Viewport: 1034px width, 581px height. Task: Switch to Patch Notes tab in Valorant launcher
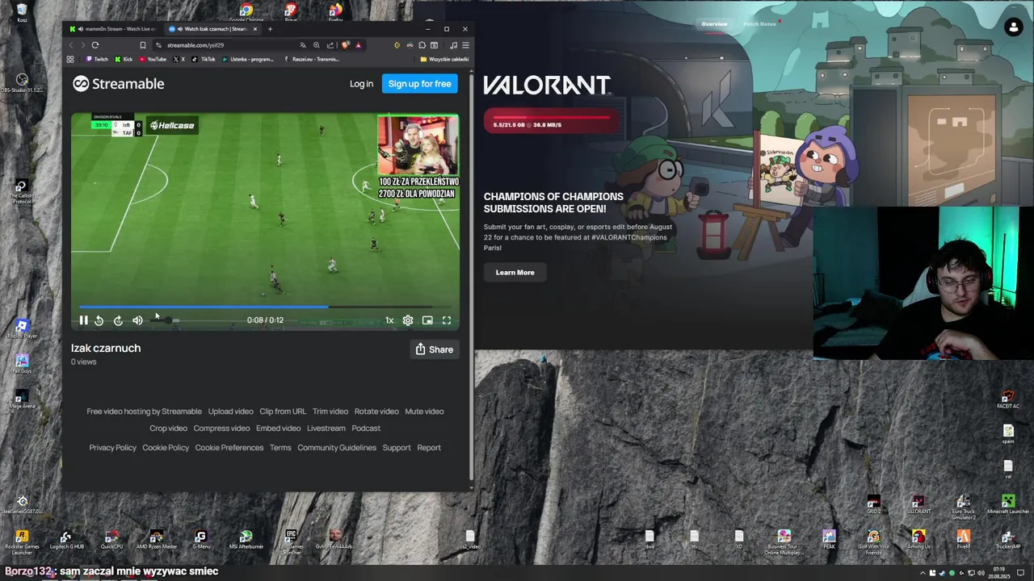pyautogui.click(x=759, y=24)
